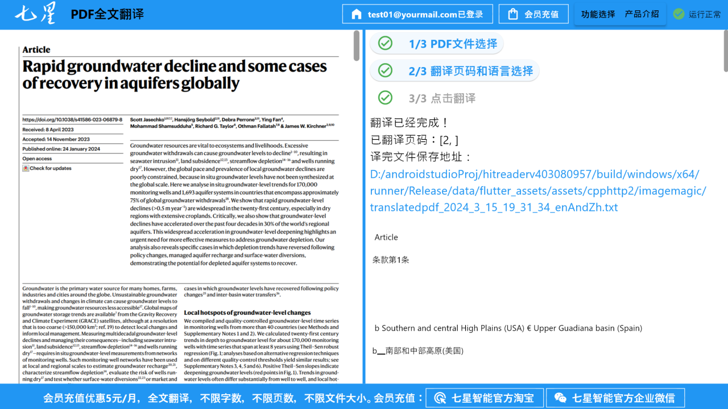Click the green 运行正常 status check icon
This screenshot has height=409, width=728.
[679, 14]
